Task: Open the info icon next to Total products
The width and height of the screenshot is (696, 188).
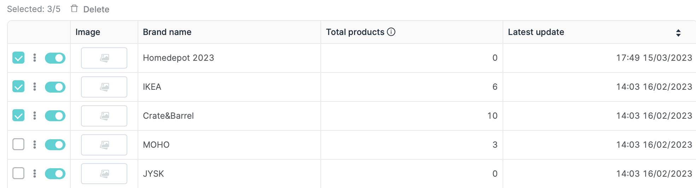Action: click(x=391, y=32)
